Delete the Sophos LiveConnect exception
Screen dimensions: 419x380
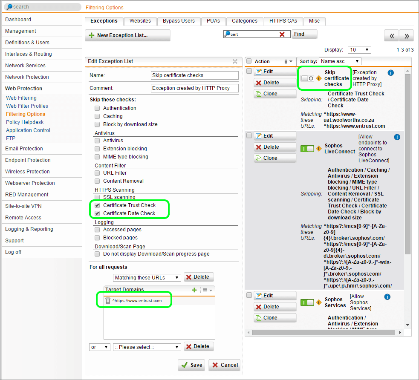point(275,147)
